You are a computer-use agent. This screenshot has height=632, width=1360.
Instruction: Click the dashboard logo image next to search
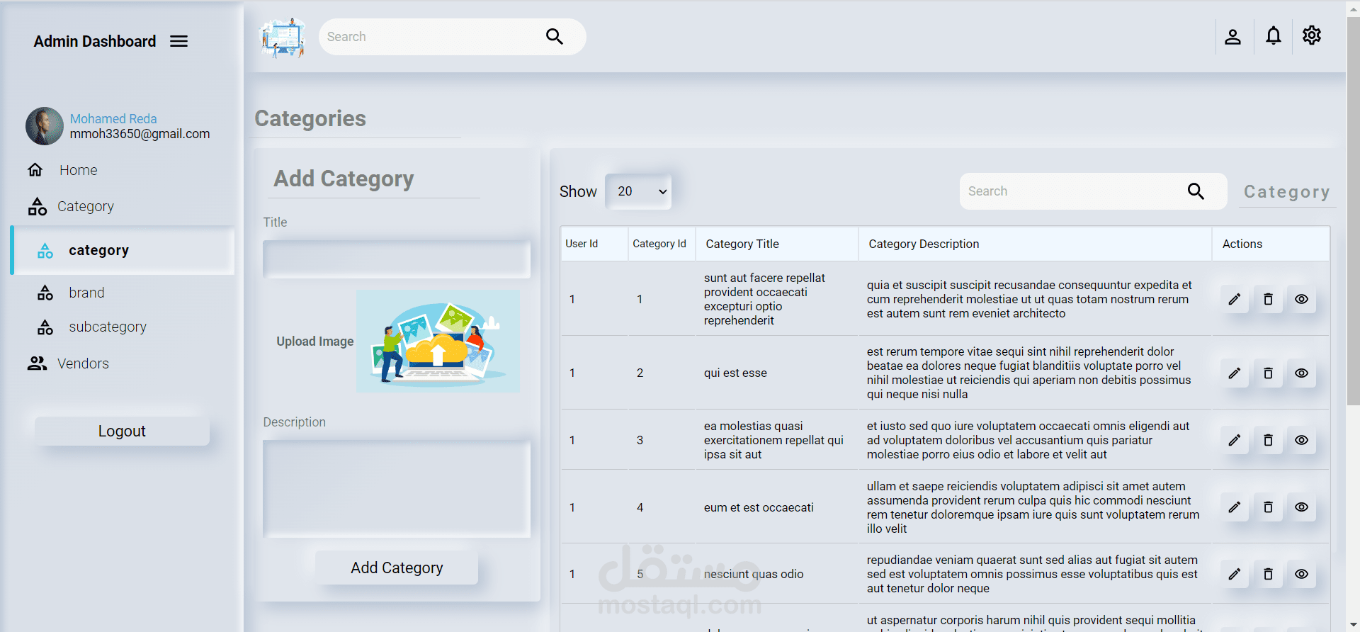click(283, 38)
